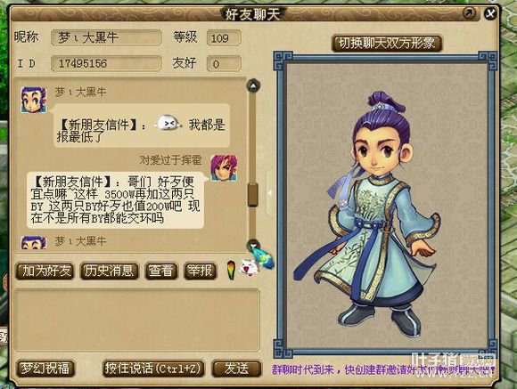Click the white emoji in the first message
Screen dimensions: 517x389
click(x=168, y=123)
